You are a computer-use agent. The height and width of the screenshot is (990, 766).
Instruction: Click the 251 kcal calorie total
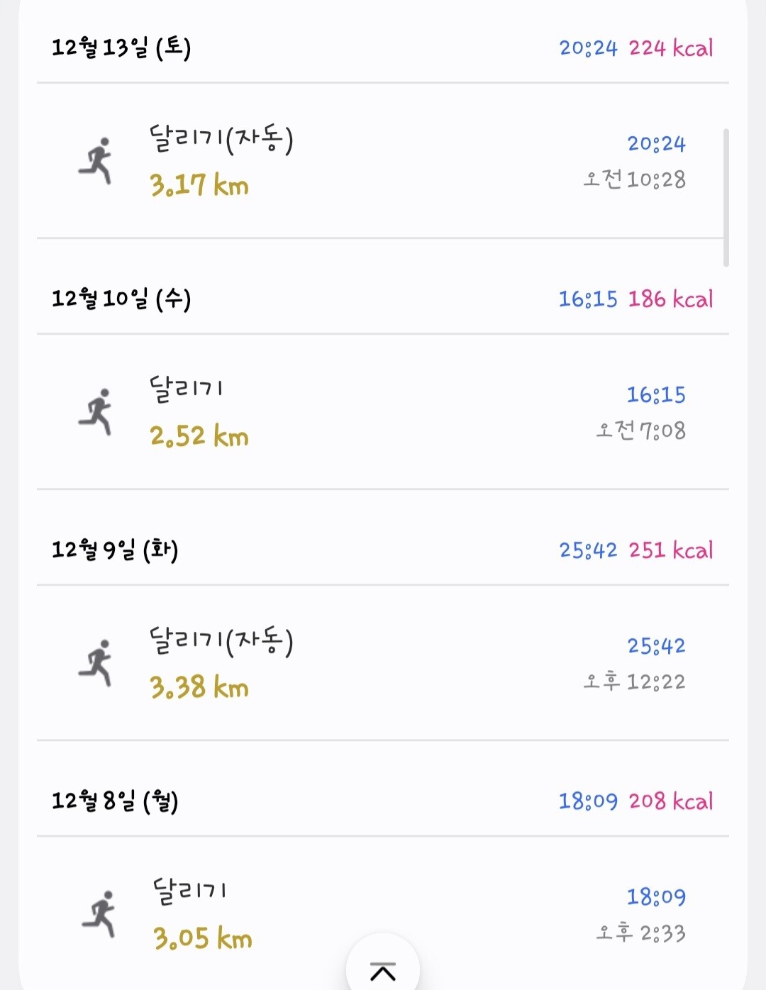point(671,550)
